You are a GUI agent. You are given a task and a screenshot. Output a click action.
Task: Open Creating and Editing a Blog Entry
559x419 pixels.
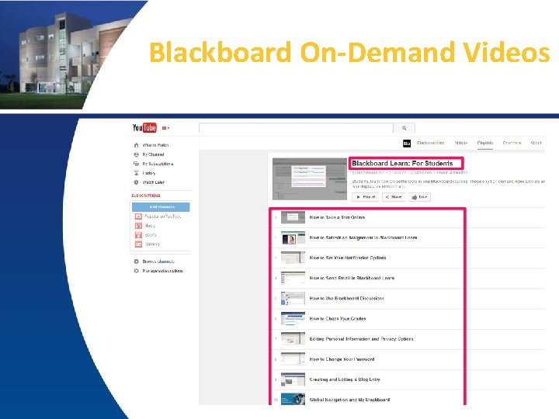(x=345, y=379)
